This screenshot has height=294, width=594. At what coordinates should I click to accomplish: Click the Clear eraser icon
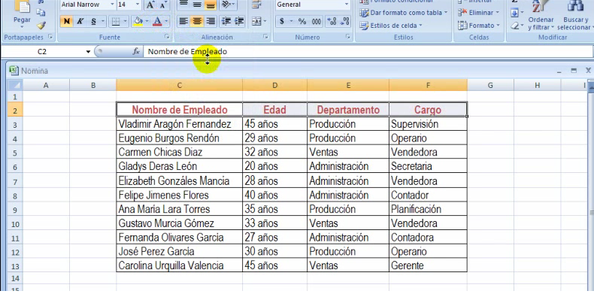coord(515,26)
